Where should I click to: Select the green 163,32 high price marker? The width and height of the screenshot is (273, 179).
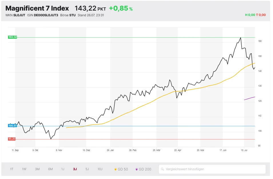coord(12,37)
